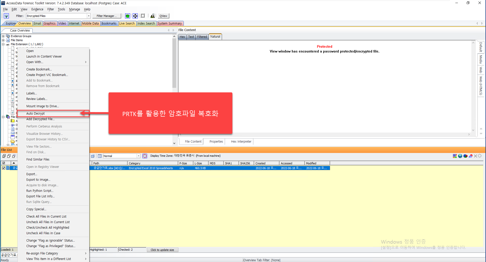Screen dimensions: 486x262
Task: Click the treemap squares icon in File List
Action: pyautogui.click(x=455, y=156)
